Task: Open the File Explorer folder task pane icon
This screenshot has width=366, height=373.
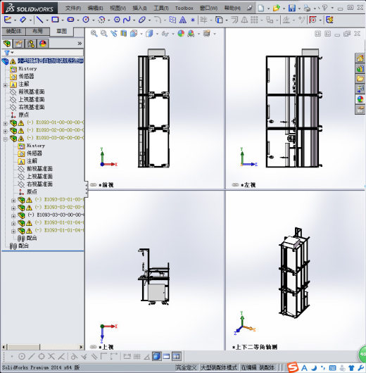Action: point(360,79)
